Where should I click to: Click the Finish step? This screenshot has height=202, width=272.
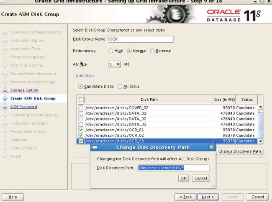coord(16,156)
